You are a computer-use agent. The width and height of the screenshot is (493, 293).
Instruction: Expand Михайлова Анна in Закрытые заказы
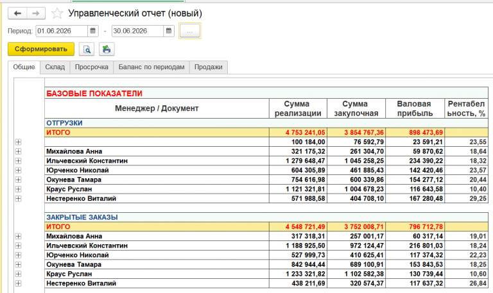click(18, 236)
